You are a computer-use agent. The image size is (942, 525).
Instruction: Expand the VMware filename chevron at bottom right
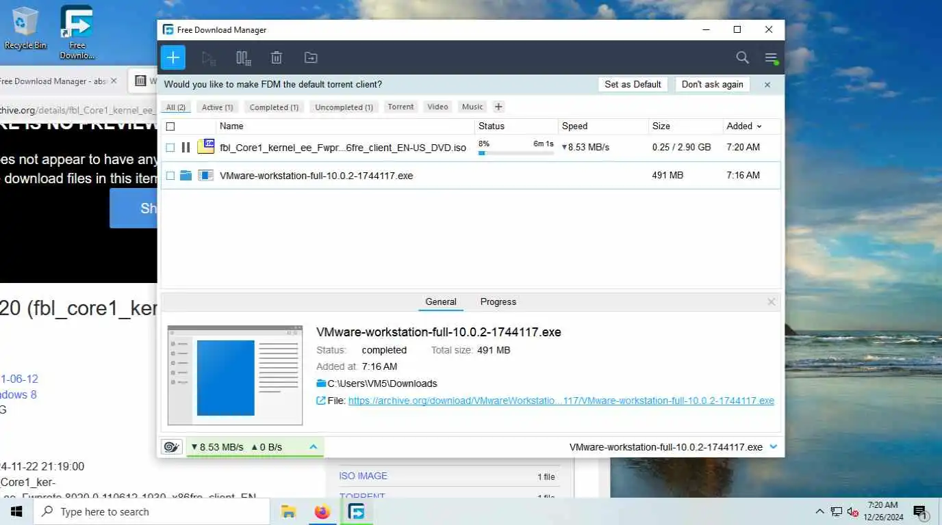[774, 447]
